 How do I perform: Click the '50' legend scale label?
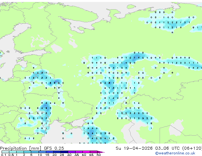[98, 155]
